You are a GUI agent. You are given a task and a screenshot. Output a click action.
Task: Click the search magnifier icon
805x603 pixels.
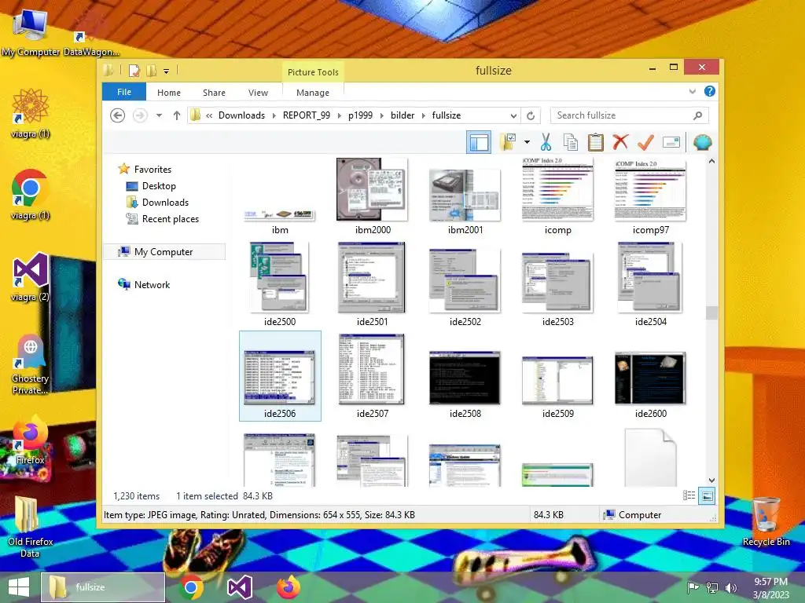pyautogui.click(x=697, y=115)
